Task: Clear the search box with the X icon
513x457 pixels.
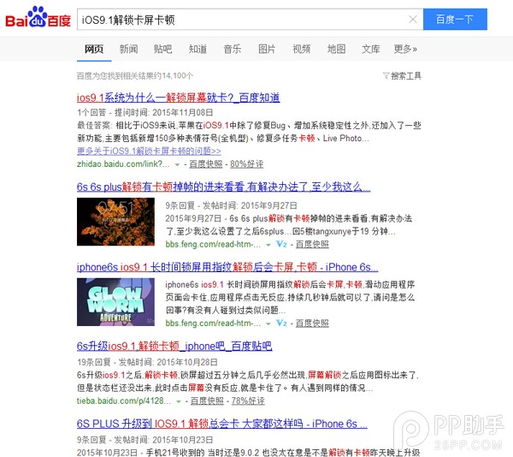Action: [413, 20]
